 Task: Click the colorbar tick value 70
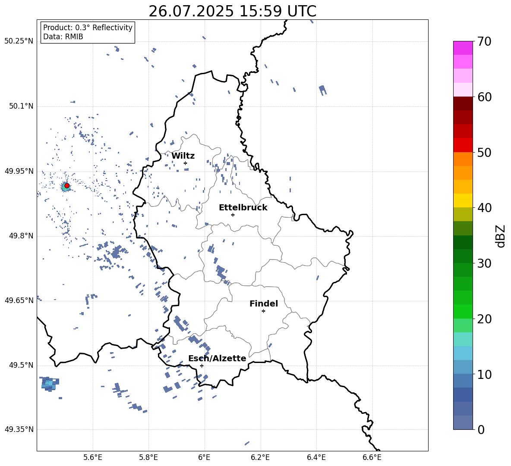pyautogui.click(x=484, y=41)
